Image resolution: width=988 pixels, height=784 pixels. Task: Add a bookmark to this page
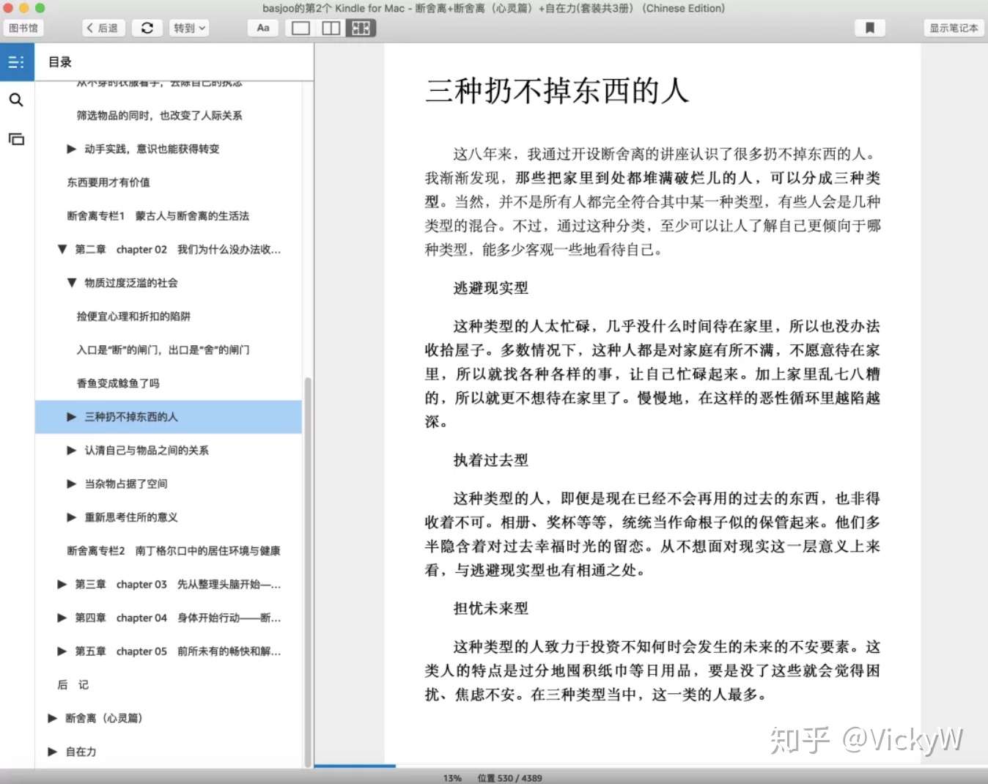(x=870, y=28)
